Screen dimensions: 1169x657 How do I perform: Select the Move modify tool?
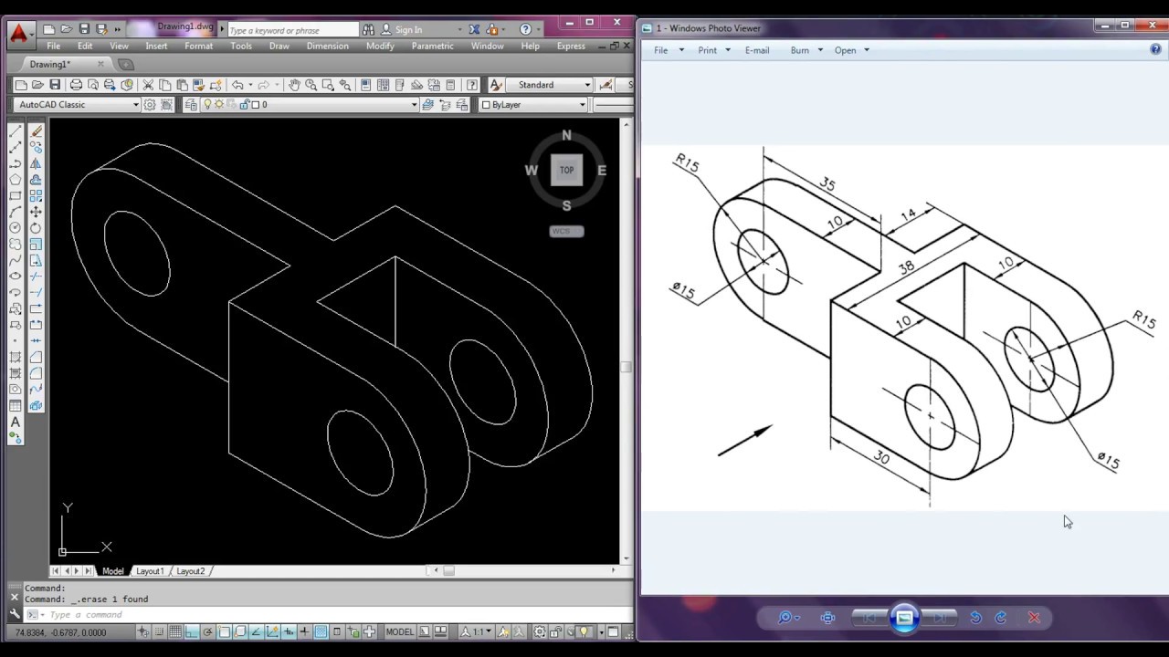37,212
